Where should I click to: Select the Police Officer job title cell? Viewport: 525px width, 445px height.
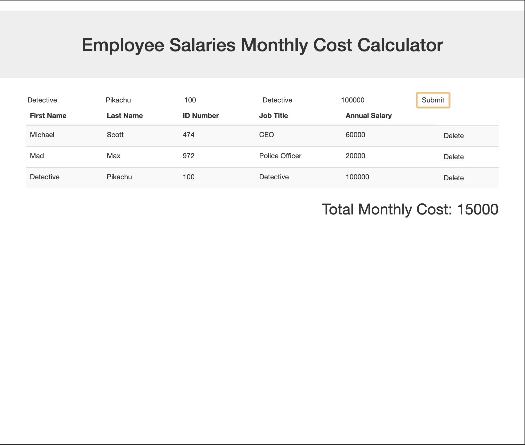click(280, 156)
